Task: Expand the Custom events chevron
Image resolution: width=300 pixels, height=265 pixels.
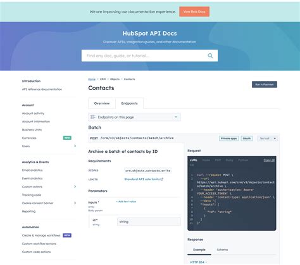Action: [75, 186]
